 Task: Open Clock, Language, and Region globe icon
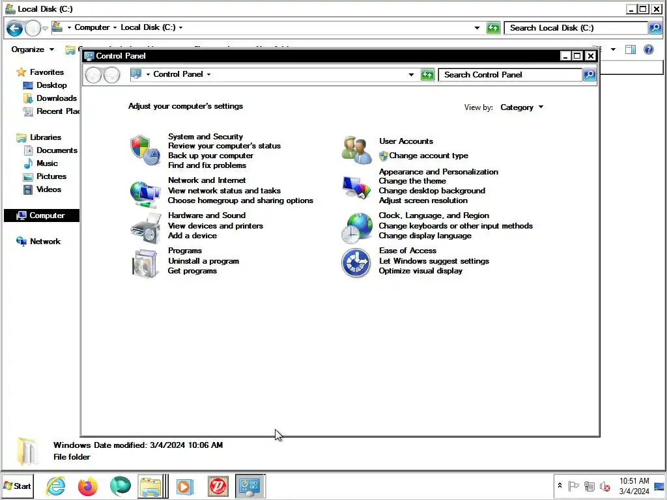click(356, 229)
